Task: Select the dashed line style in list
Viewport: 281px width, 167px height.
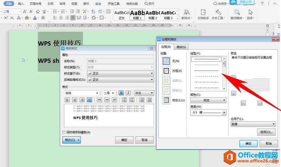Action: click(x=206, y=76)
